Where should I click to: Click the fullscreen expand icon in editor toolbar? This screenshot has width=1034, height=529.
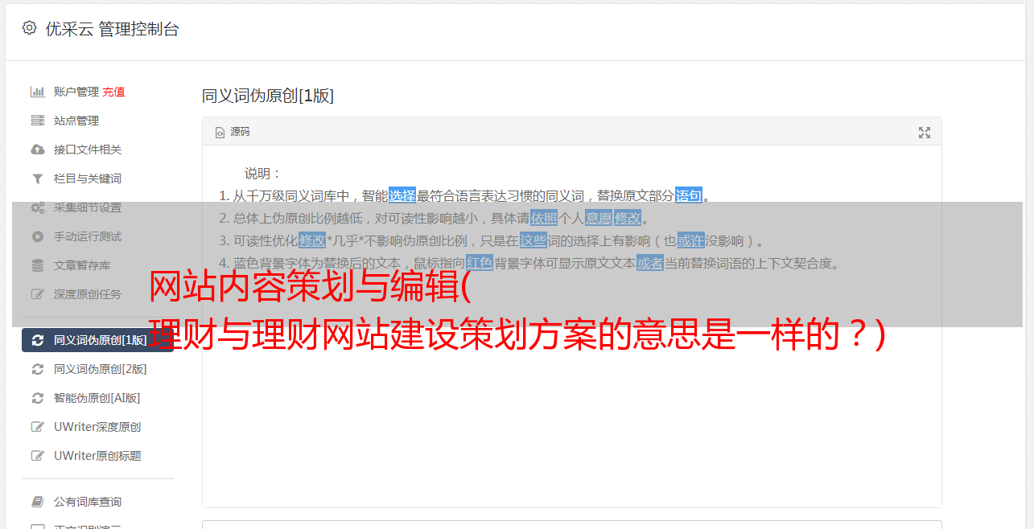(x=925, y=133)
